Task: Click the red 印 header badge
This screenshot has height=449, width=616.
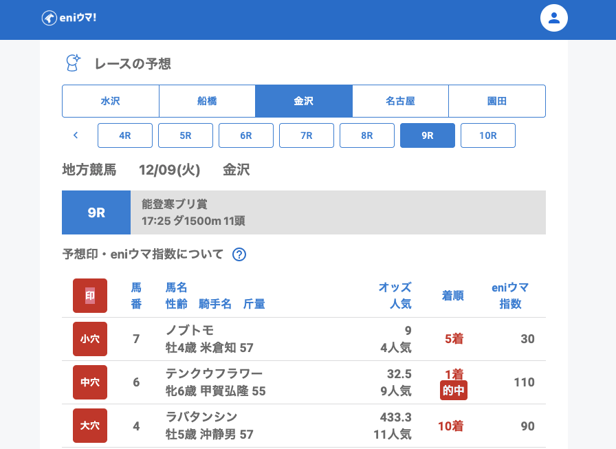Action: click(x=90, y=296)
